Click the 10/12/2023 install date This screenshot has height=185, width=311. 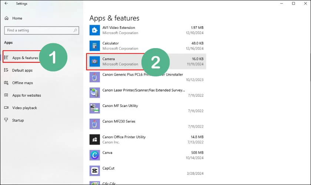pos(195,80)
